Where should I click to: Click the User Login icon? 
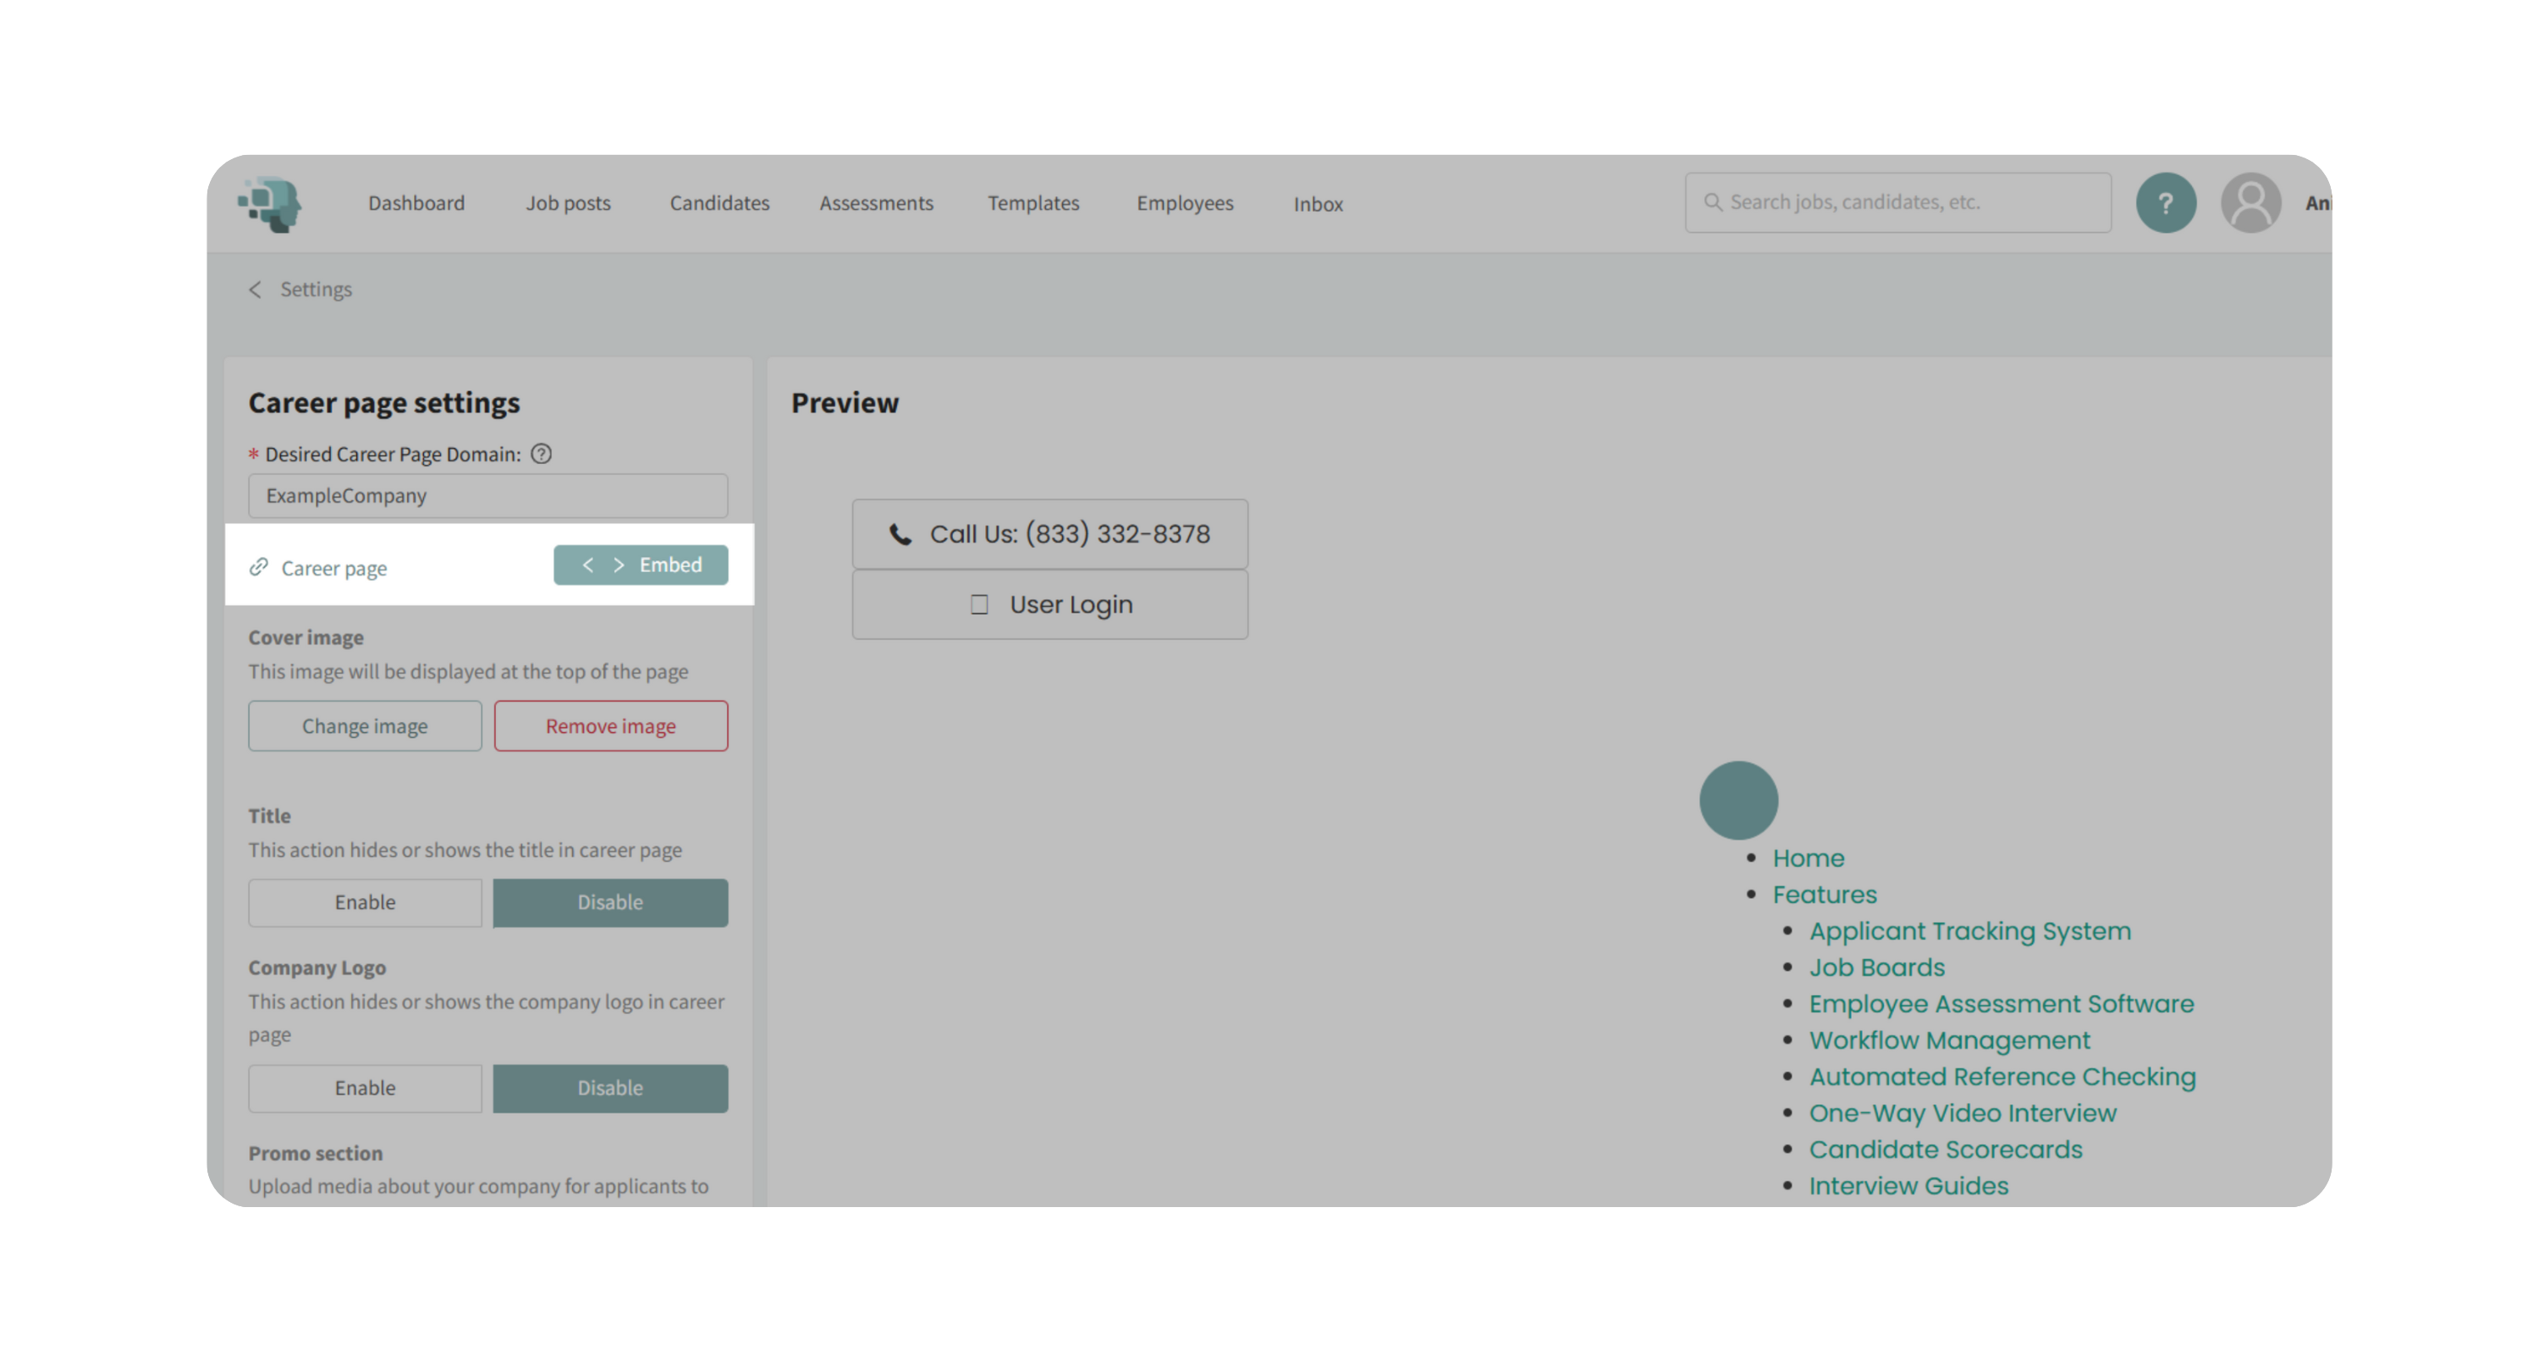click(x=978, y=604)
